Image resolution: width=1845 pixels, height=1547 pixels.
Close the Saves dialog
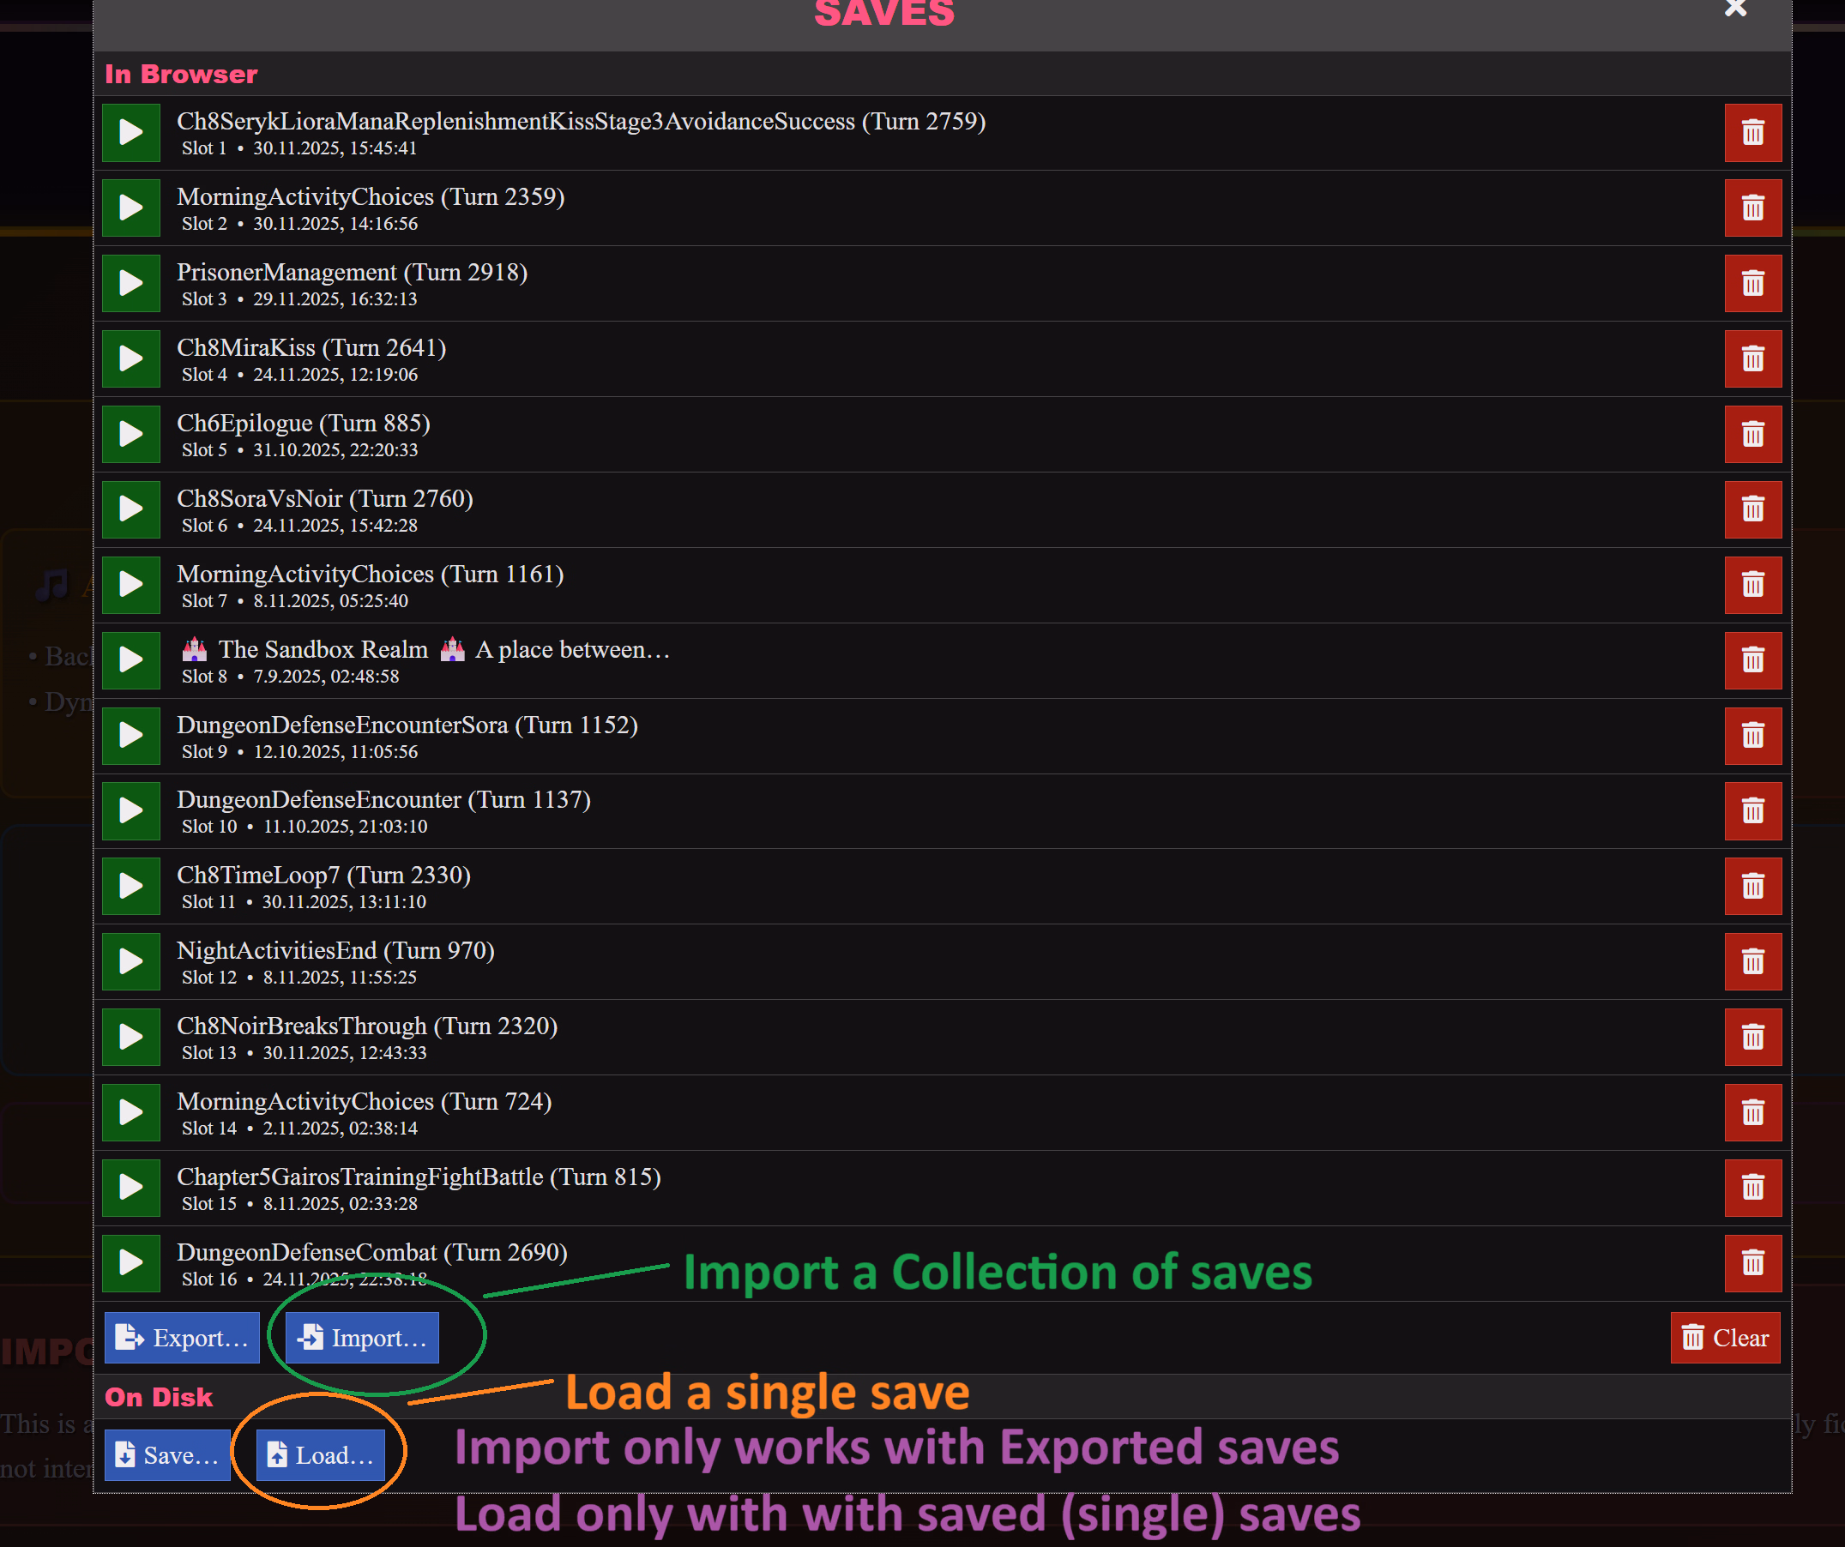[1734, 9]
